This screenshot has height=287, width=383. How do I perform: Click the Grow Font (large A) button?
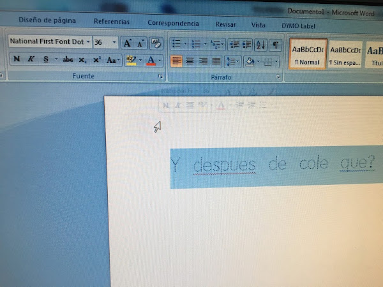(127, 43)
